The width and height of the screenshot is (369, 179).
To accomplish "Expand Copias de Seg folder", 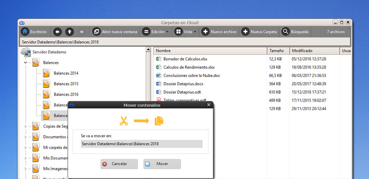I will click(25, 126).
